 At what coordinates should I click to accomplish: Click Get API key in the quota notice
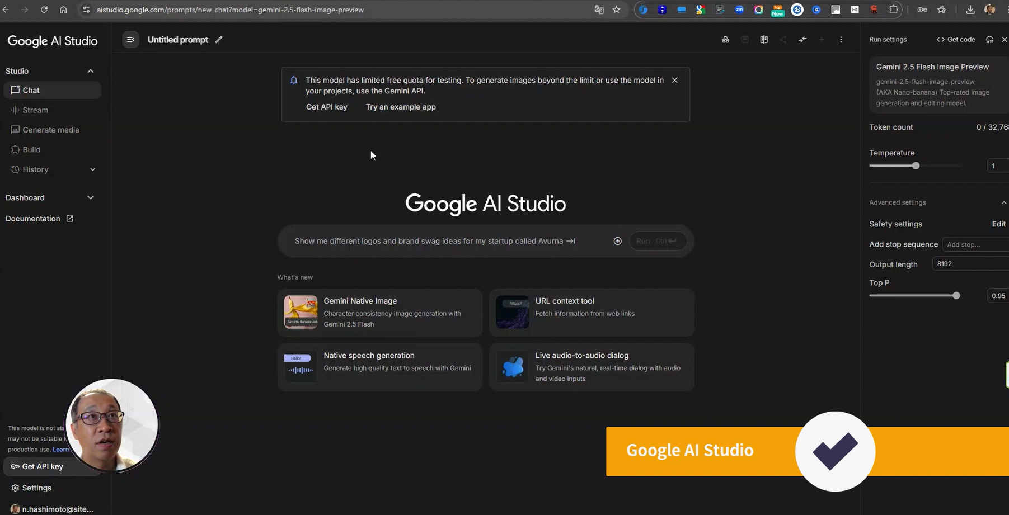pyautogui.click(x=326, y=107)
